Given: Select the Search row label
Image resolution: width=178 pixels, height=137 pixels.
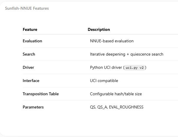Looking at the screenshot, I should [x=29, y=54].
